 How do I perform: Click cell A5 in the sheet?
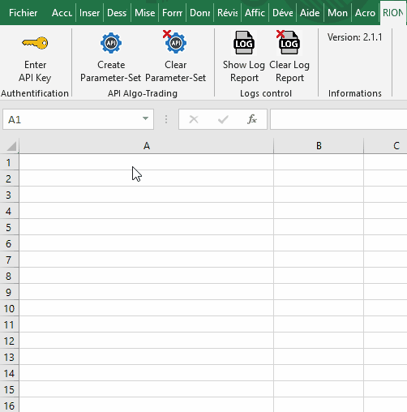coord(147,227)
